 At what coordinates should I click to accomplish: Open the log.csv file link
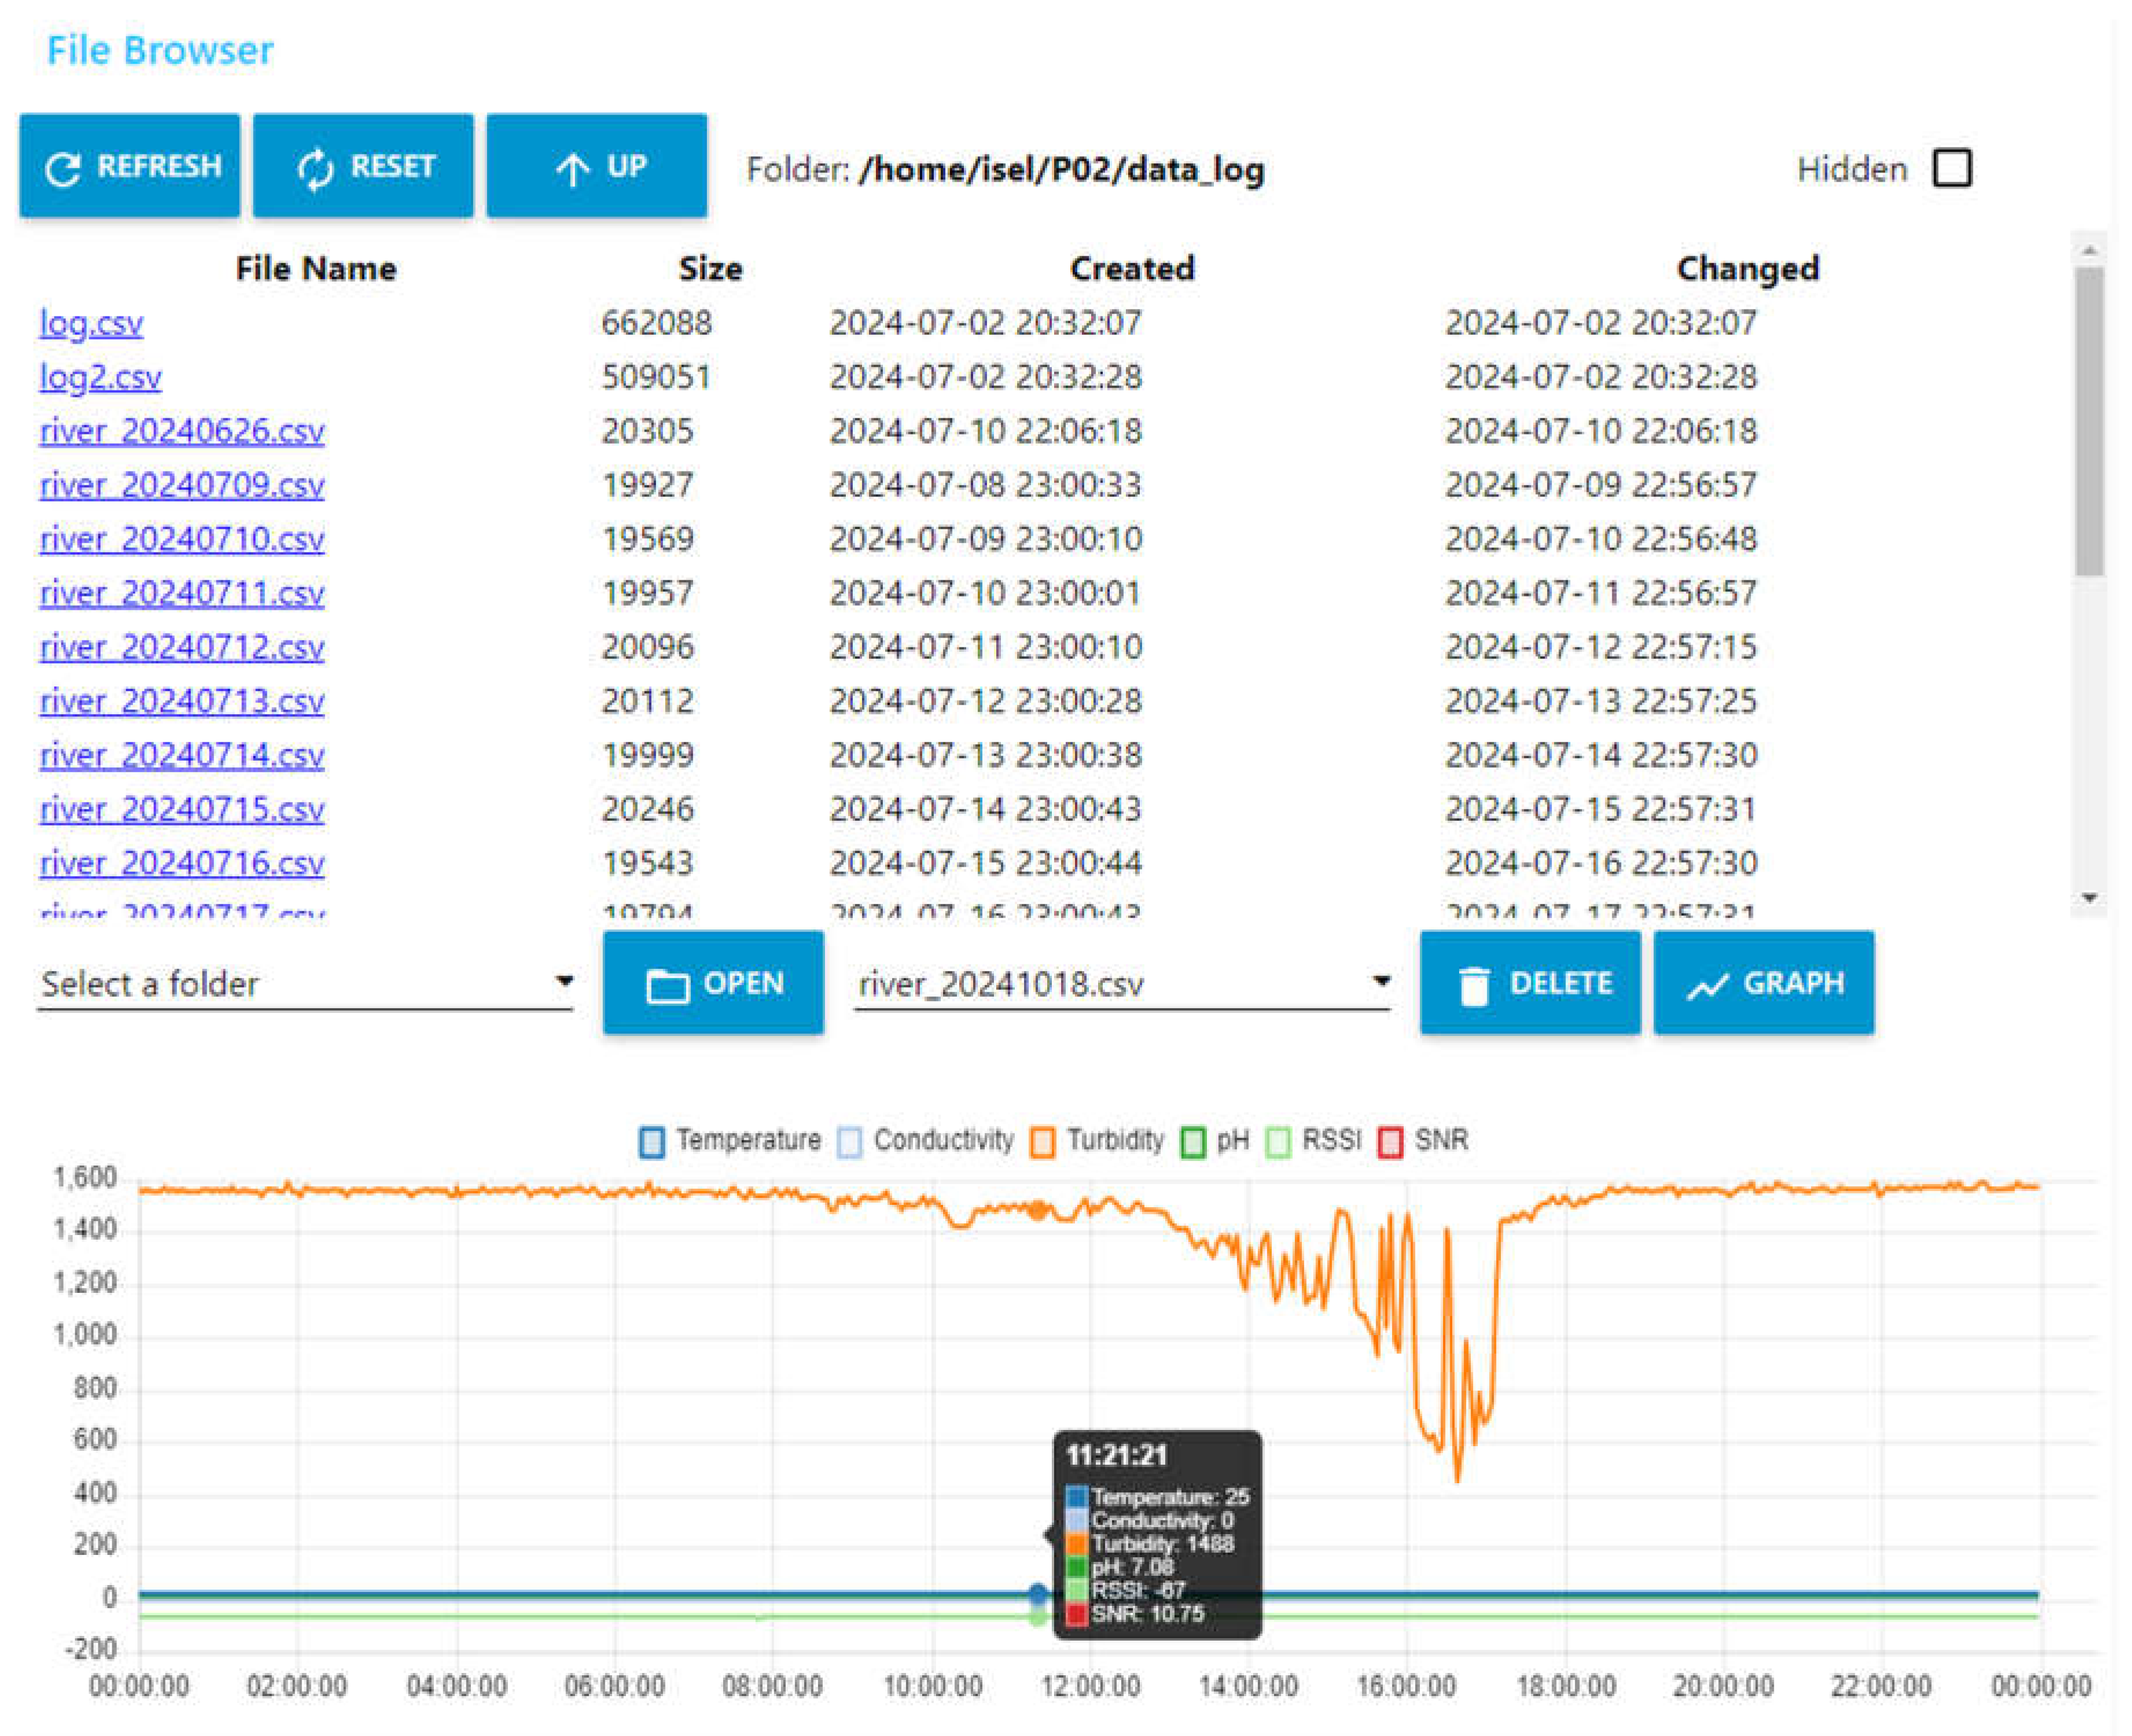pyautogui.click(x=91, y=323)
